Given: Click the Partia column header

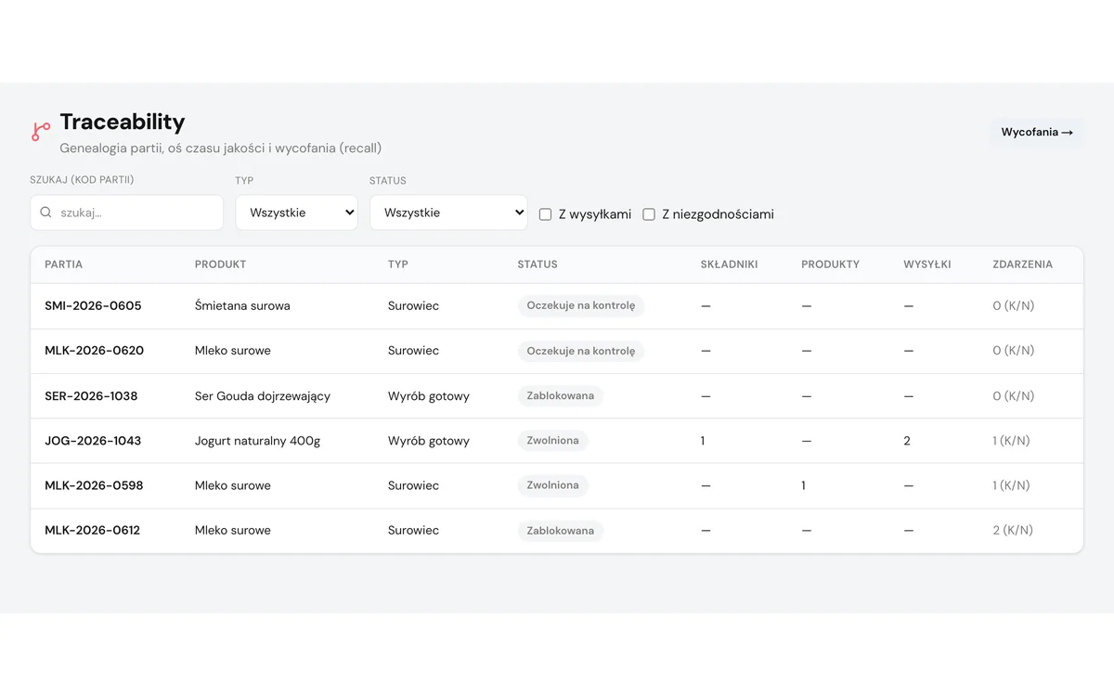Looking at the screenshot, I should click(x=64, y=264).
